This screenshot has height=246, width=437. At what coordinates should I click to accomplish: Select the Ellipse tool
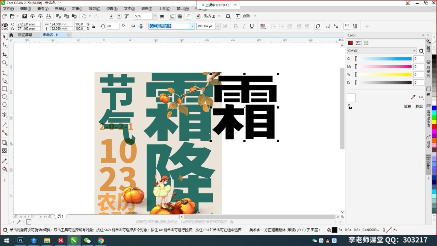coord(4,97)
